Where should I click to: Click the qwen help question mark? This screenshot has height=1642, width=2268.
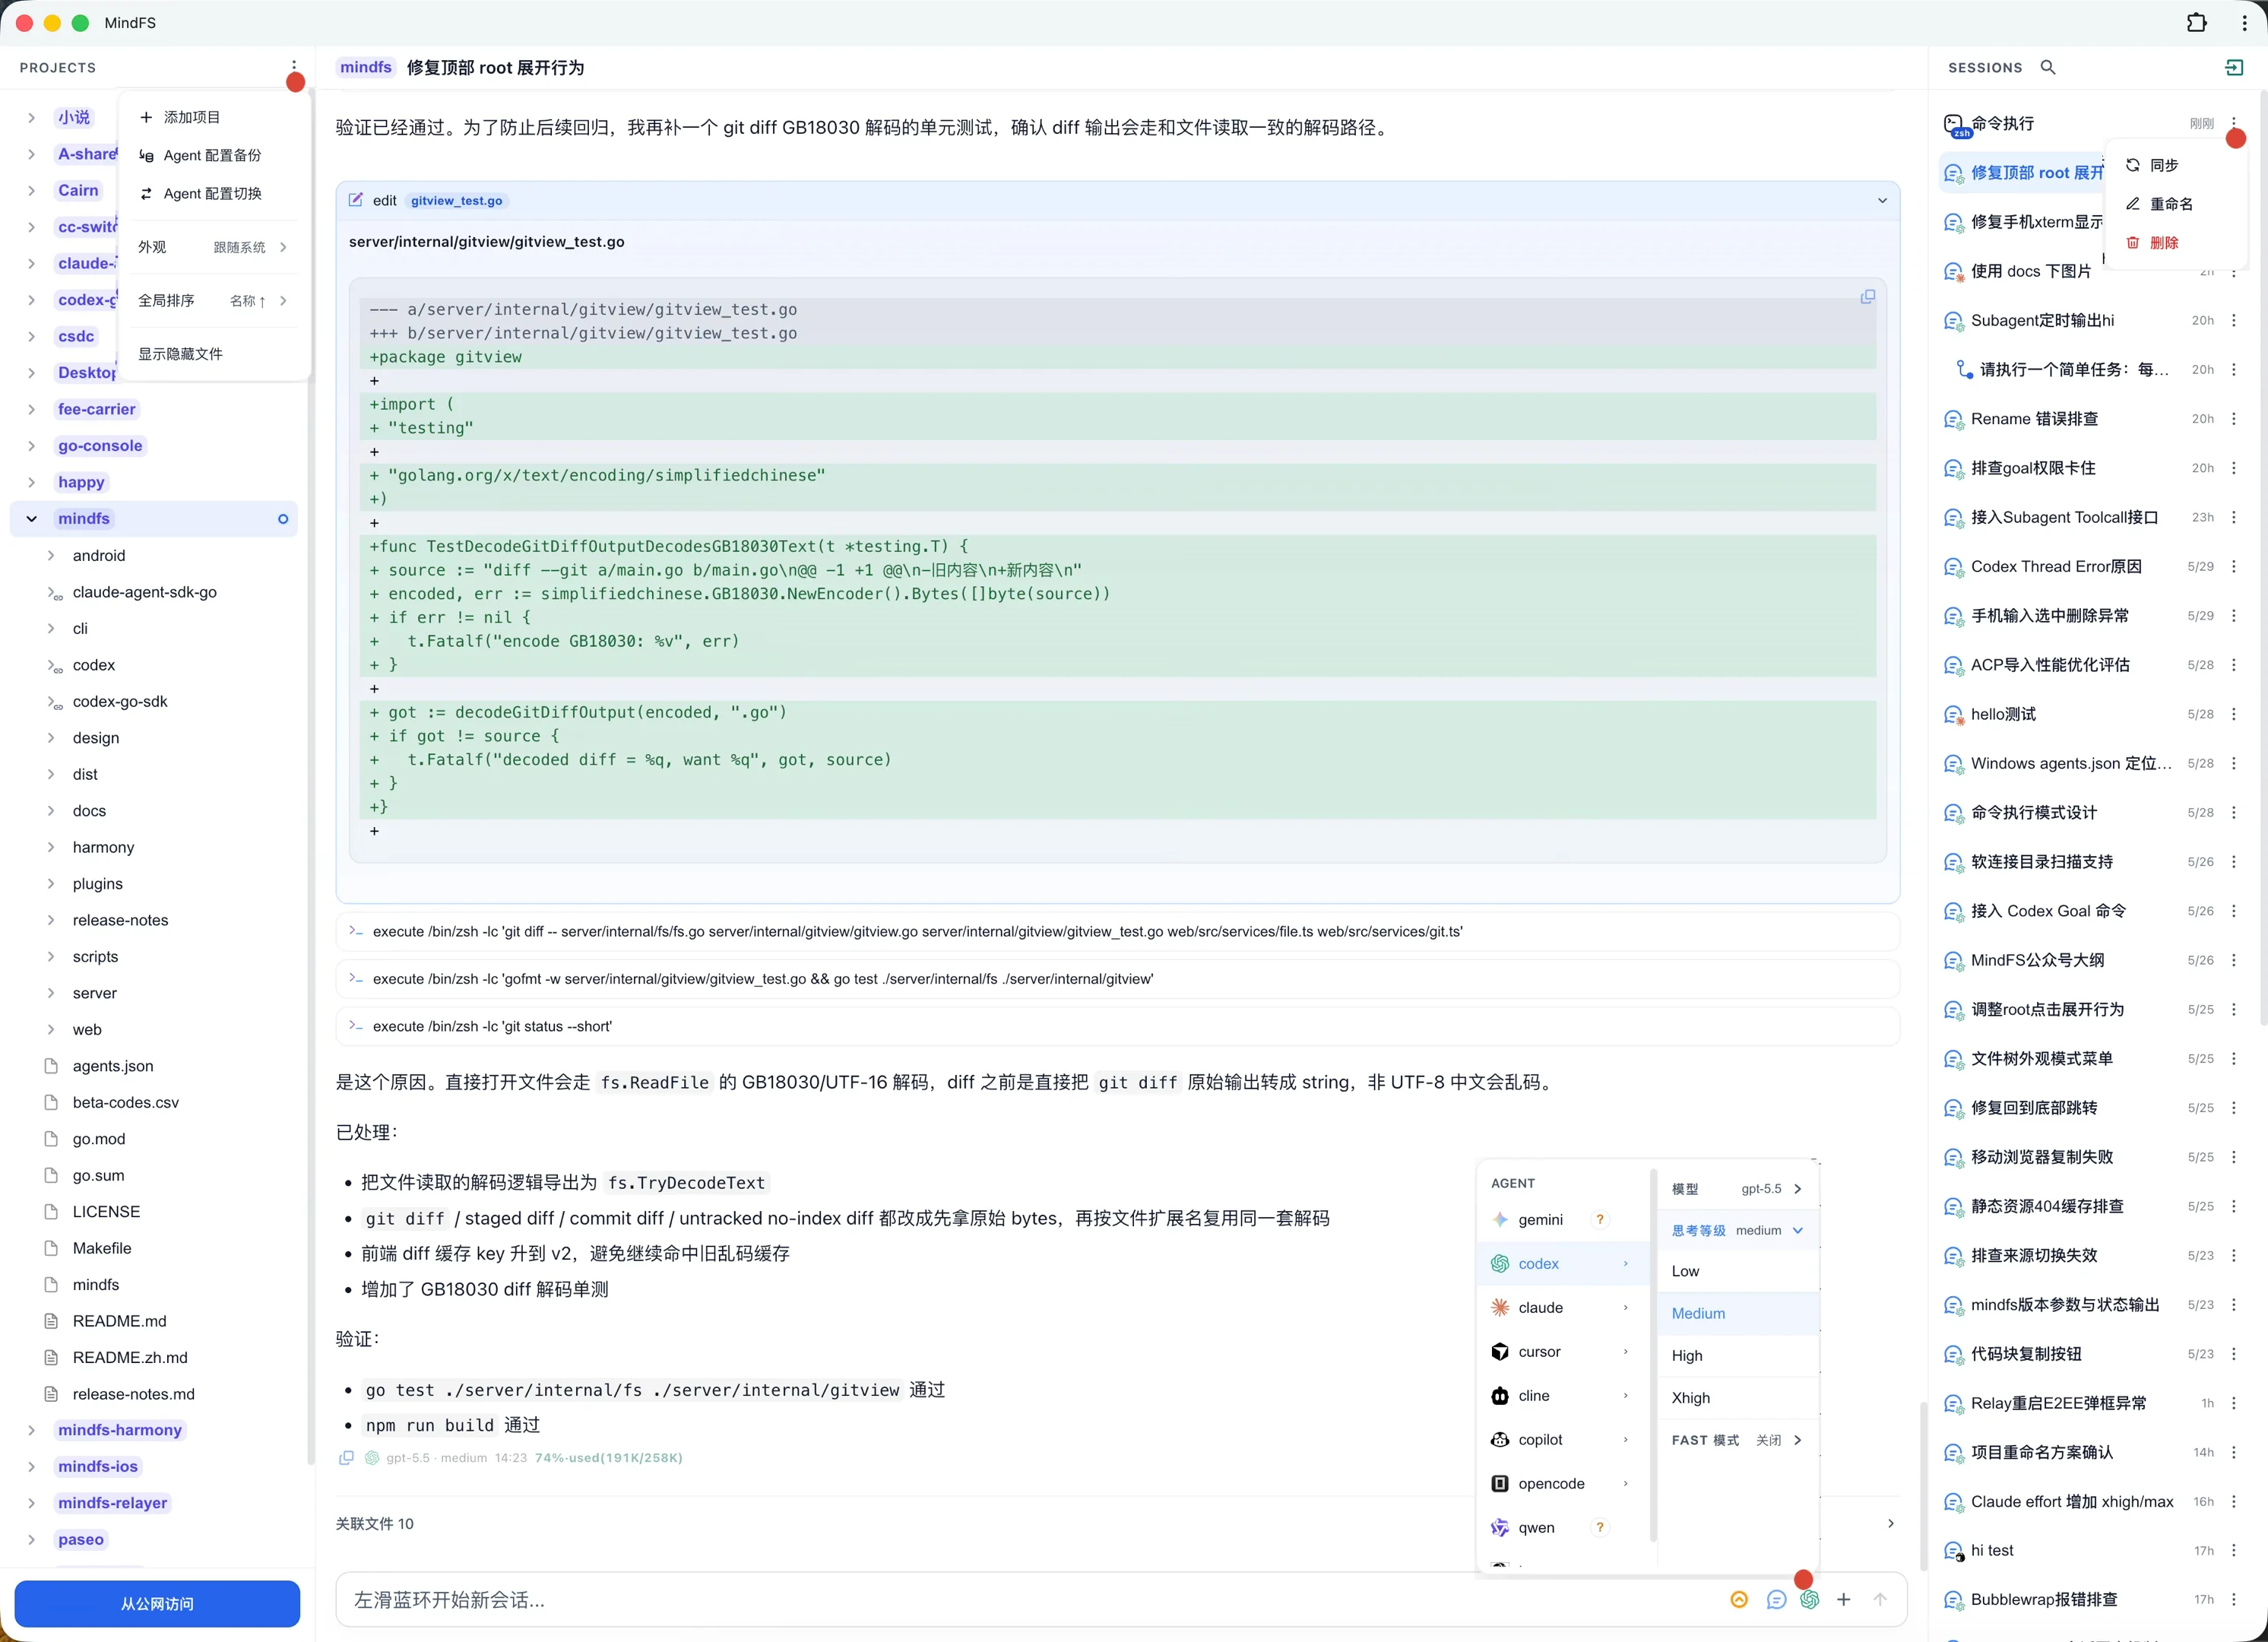pos(1600,1527)
